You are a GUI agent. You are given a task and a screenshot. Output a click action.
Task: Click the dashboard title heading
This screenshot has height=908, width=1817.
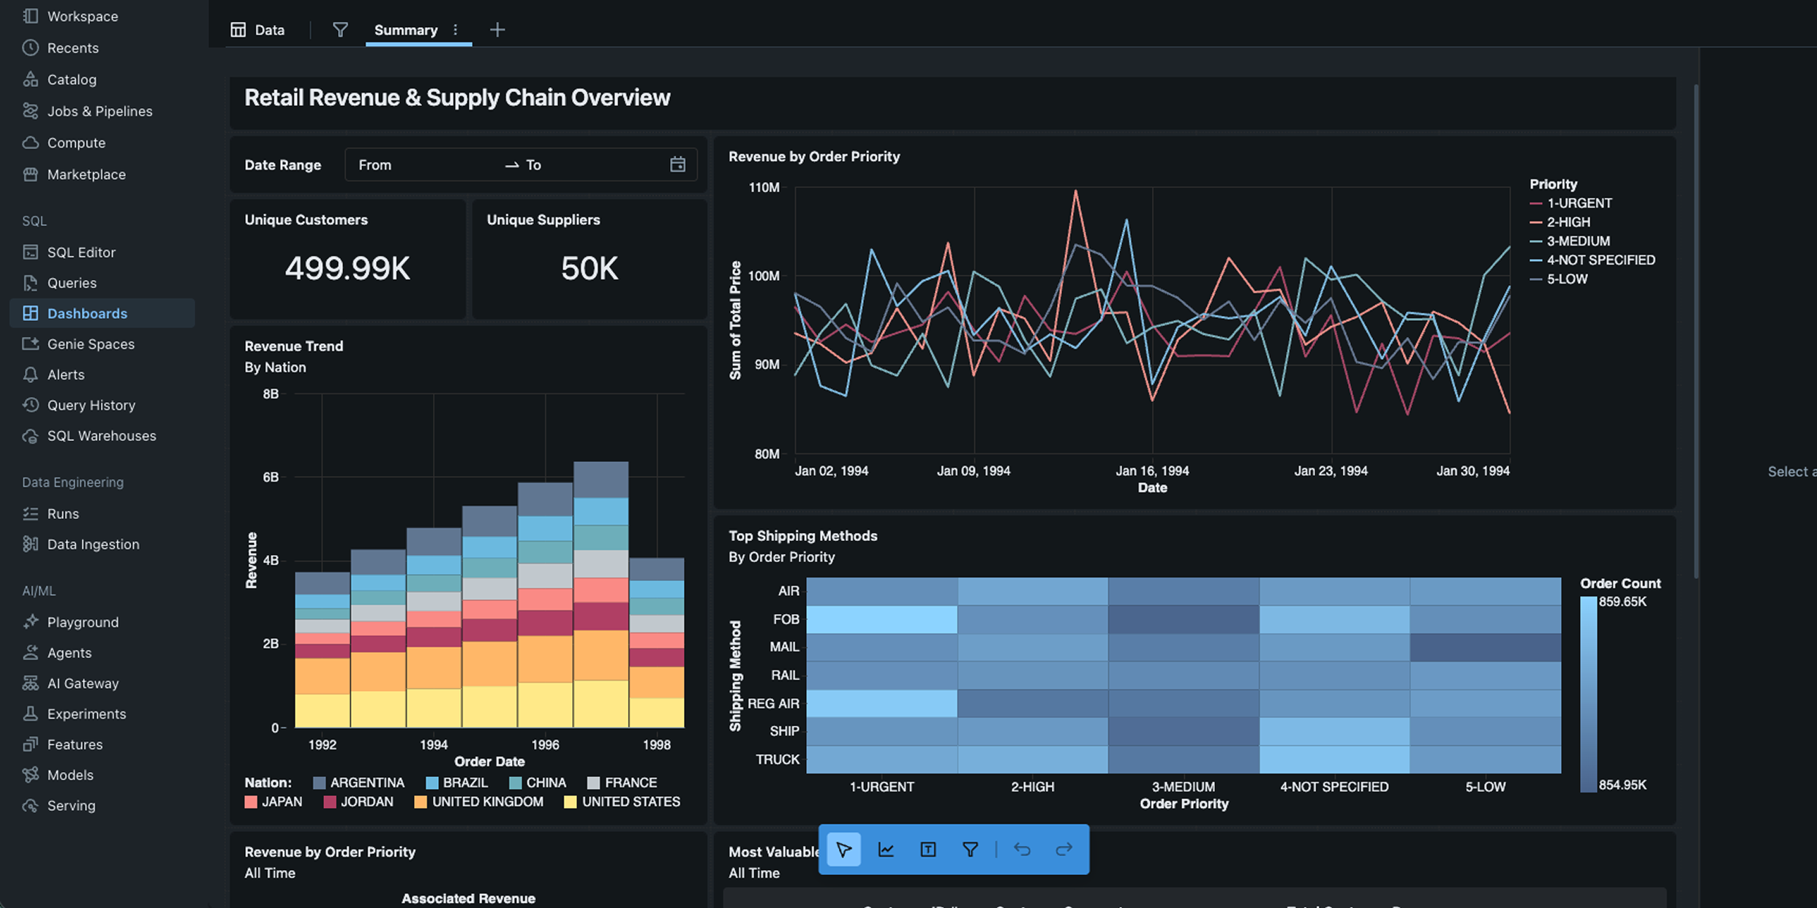point(457,98)
